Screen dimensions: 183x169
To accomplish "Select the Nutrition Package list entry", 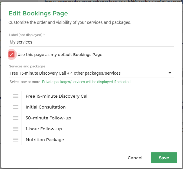I will [x=45, y=140].
